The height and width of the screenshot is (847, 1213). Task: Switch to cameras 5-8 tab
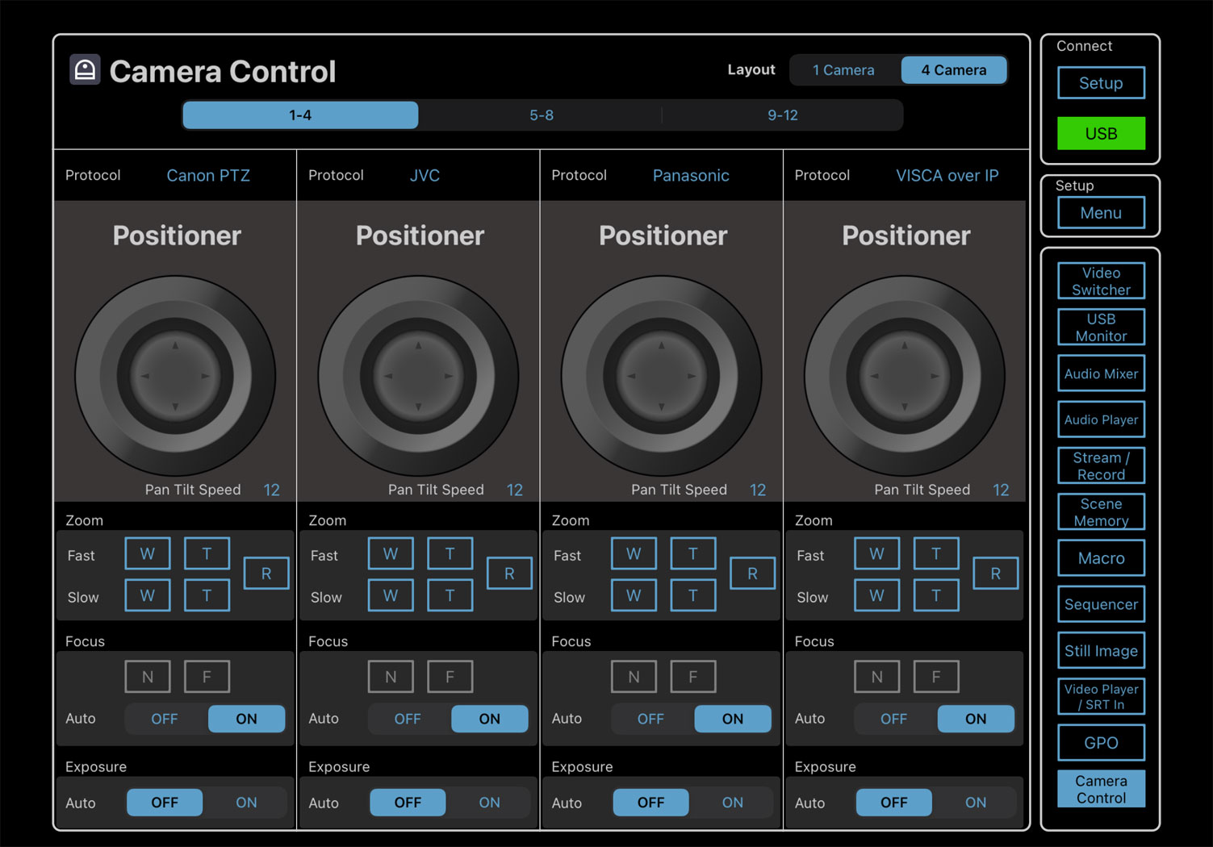[541, 115]
